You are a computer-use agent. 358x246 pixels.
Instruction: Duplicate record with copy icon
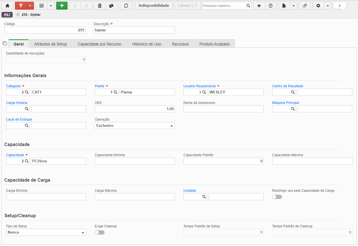pyautogui.click(x=111, y=6)
